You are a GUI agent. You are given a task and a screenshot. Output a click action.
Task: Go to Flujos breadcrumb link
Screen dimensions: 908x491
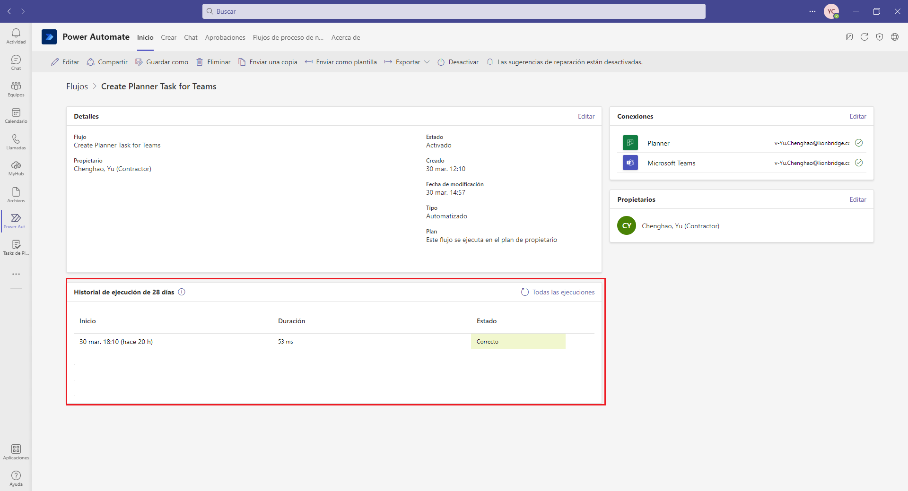pyautogui.click(x=77, y=86)
